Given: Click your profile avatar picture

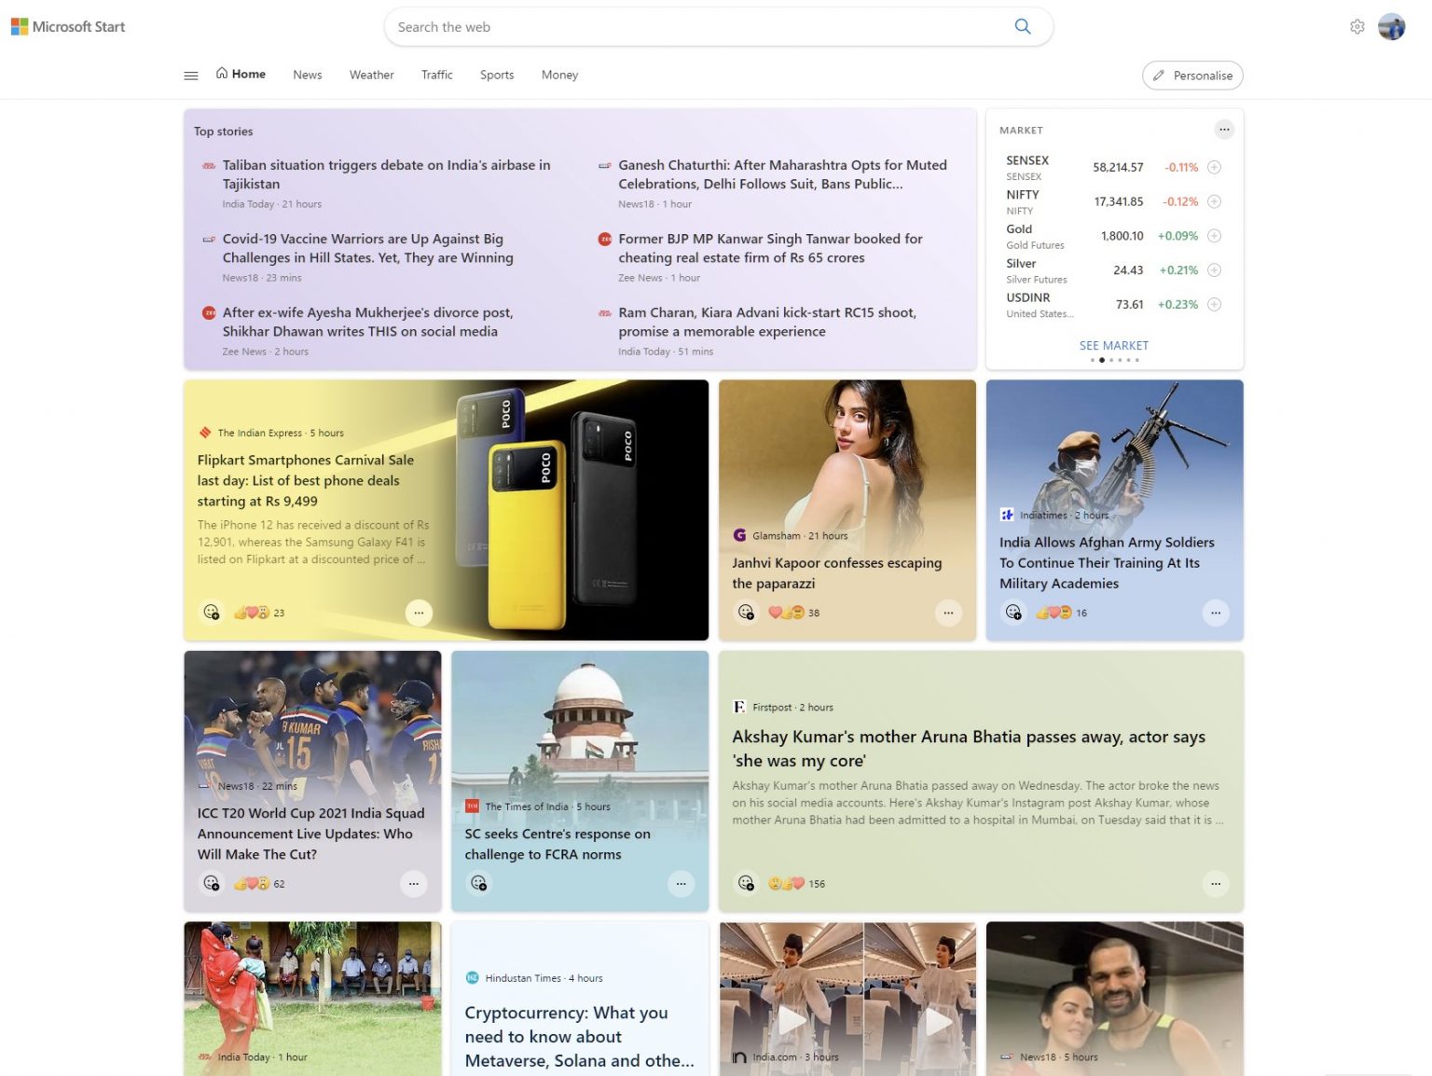Looking at the screenshot, I should [1391, 27].
